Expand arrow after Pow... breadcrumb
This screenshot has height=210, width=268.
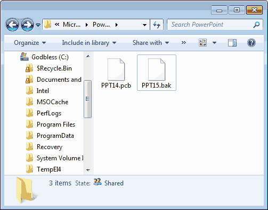pyautogui.click(x=116, y=25)
